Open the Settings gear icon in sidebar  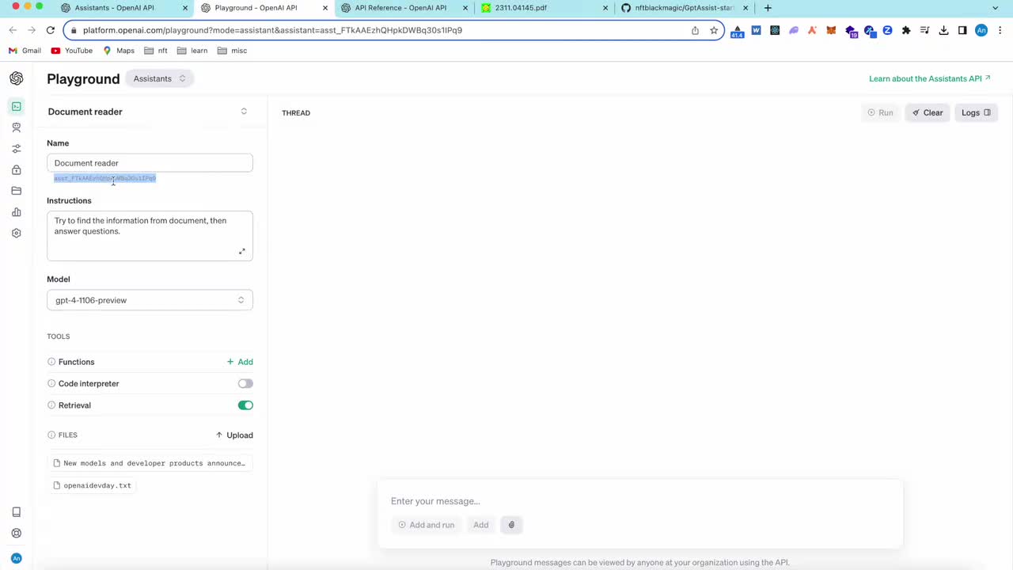(x=16, y=234)
